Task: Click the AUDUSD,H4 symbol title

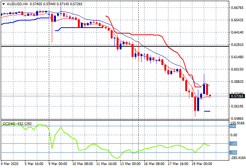Action: click(x=17, y=4)
